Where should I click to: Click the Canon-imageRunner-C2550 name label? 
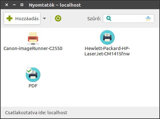pos(33,48)
